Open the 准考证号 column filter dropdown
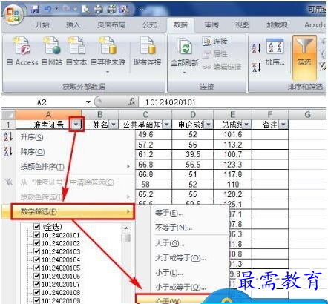Screen dimensions: 328x304 (x=76, y=125)
